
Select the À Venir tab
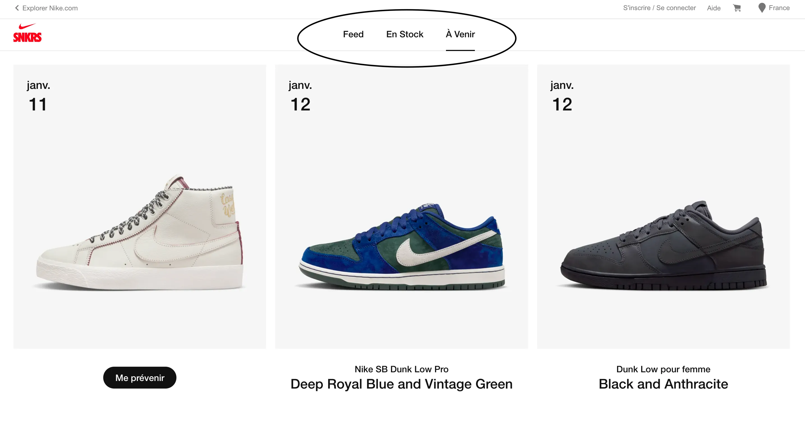[x=460, y=34]
